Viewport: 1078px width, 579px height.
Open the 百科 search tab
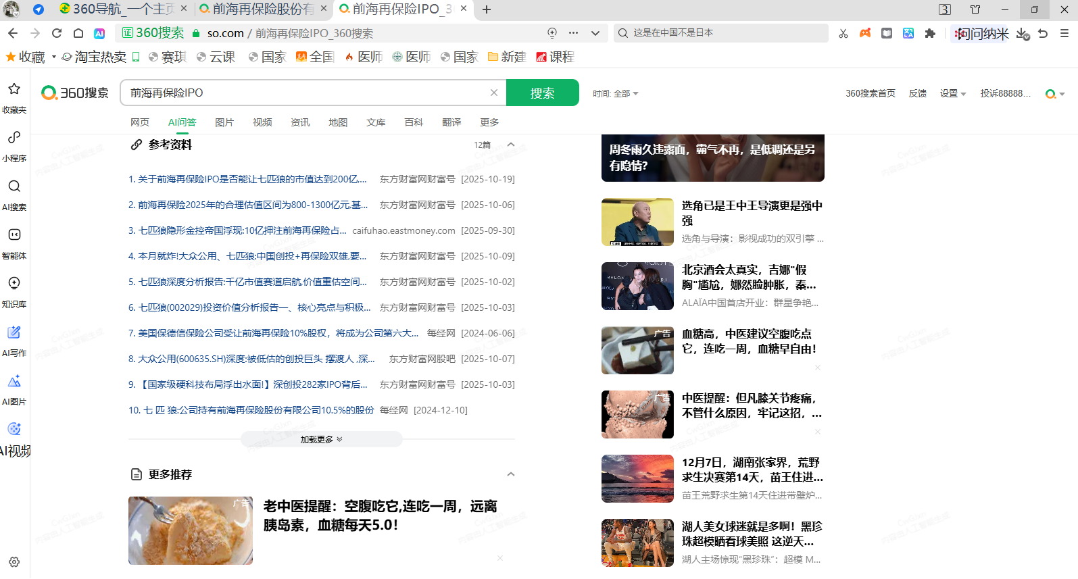414,122
